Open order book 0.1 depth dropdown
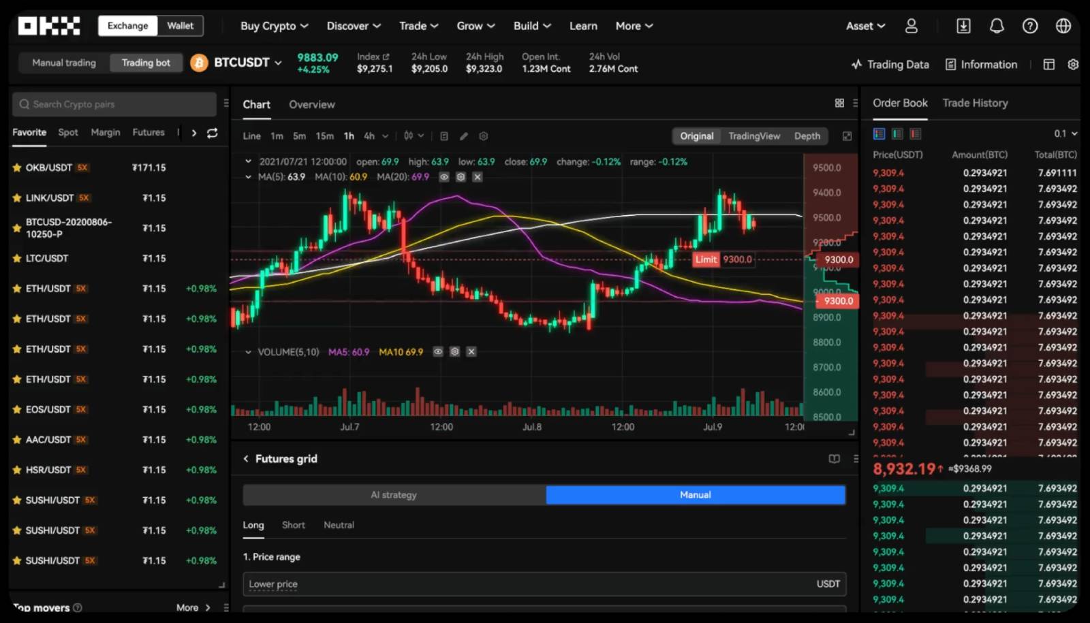 click(1066, 133)
